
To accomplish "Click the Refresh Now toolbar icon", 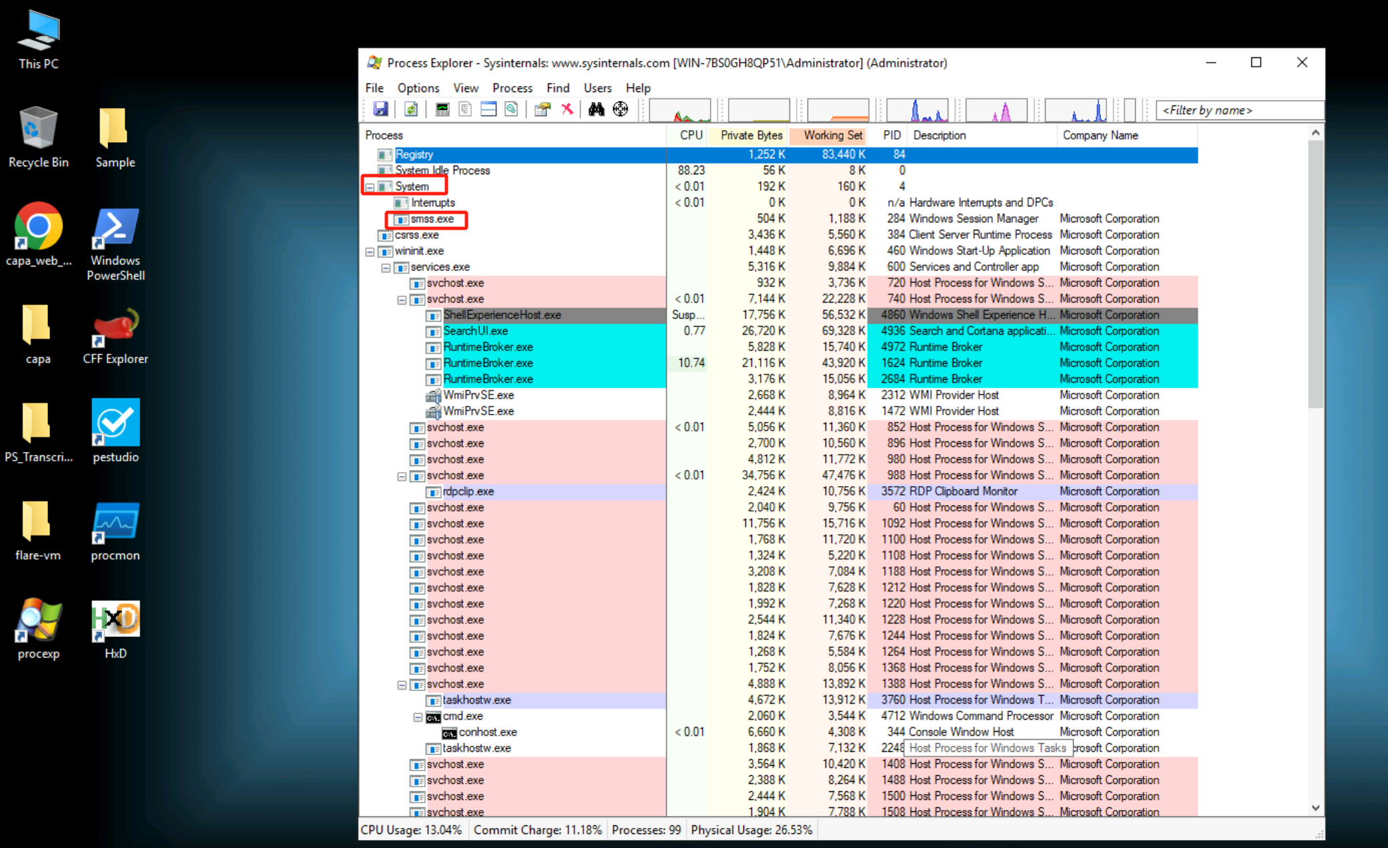I will point(411,110).
